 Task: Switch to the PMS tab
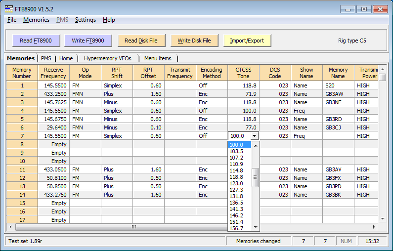click(46, 58)
